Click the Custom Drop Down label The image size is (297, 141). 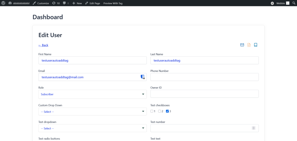(x=50, y=105)
